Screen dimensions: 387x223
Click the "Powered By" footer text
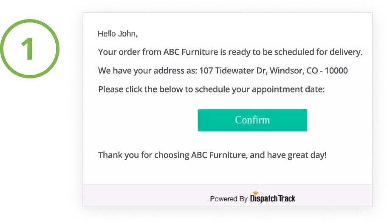coord(229,199)
